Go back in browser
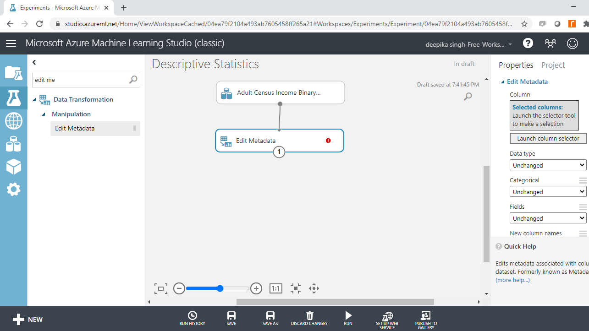Viewport: 589px width, 331px height. pyautogui.click(x=10, y=24)
